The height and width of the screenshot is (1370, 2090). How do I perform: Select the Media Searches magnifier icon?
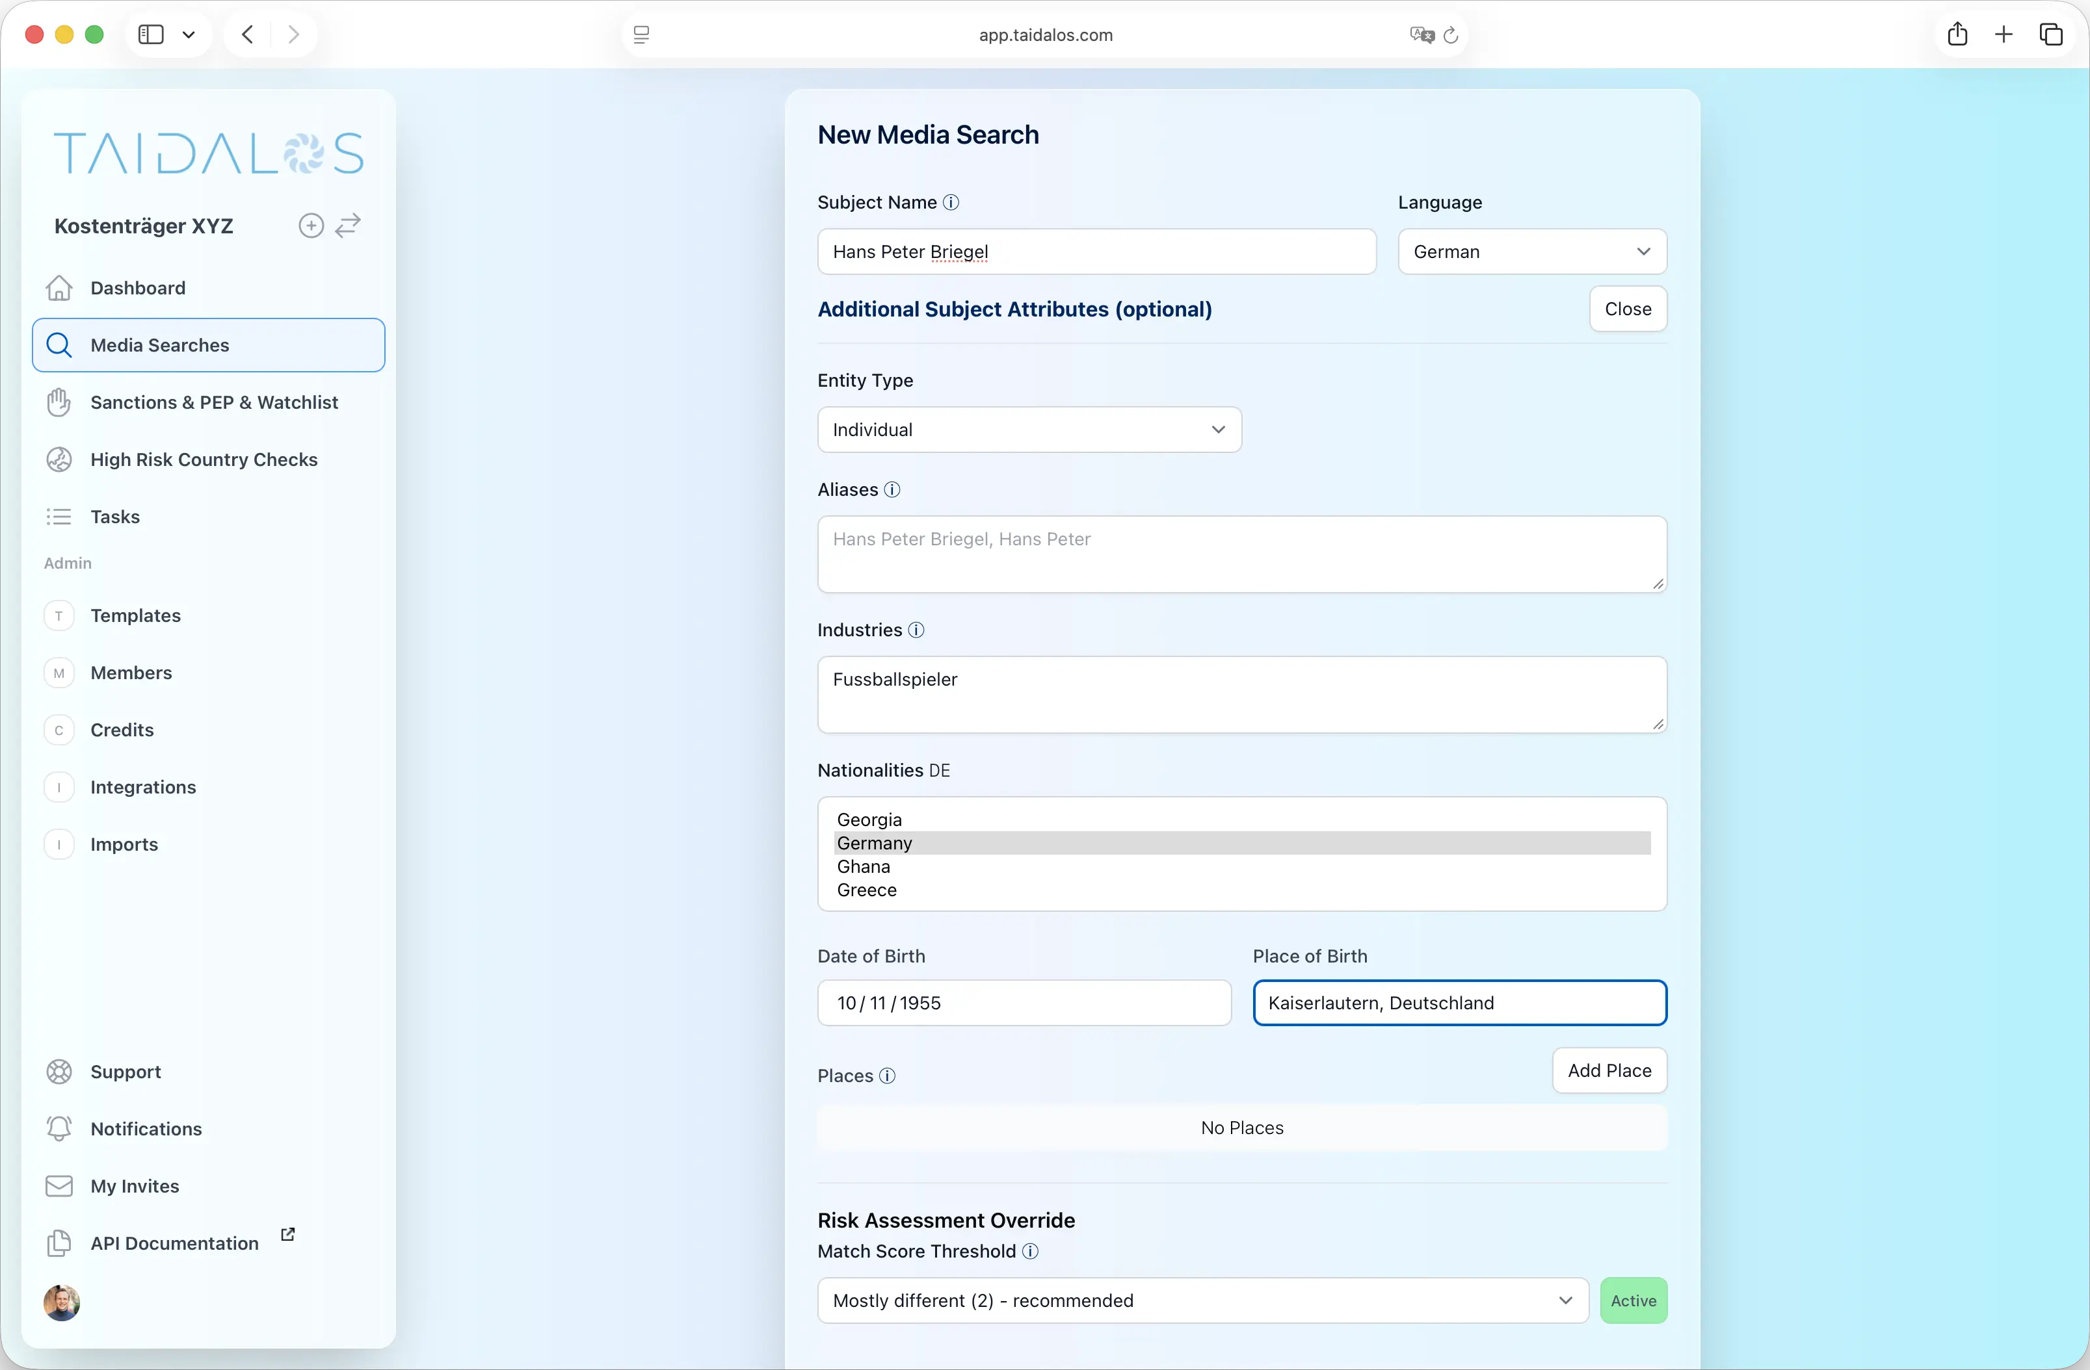(x=59, y=345)
